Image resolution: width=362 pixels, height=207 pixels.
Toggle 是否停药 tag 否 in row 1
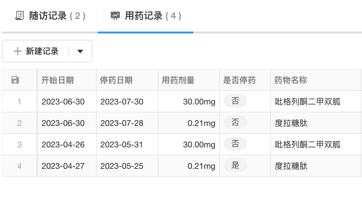235,101
